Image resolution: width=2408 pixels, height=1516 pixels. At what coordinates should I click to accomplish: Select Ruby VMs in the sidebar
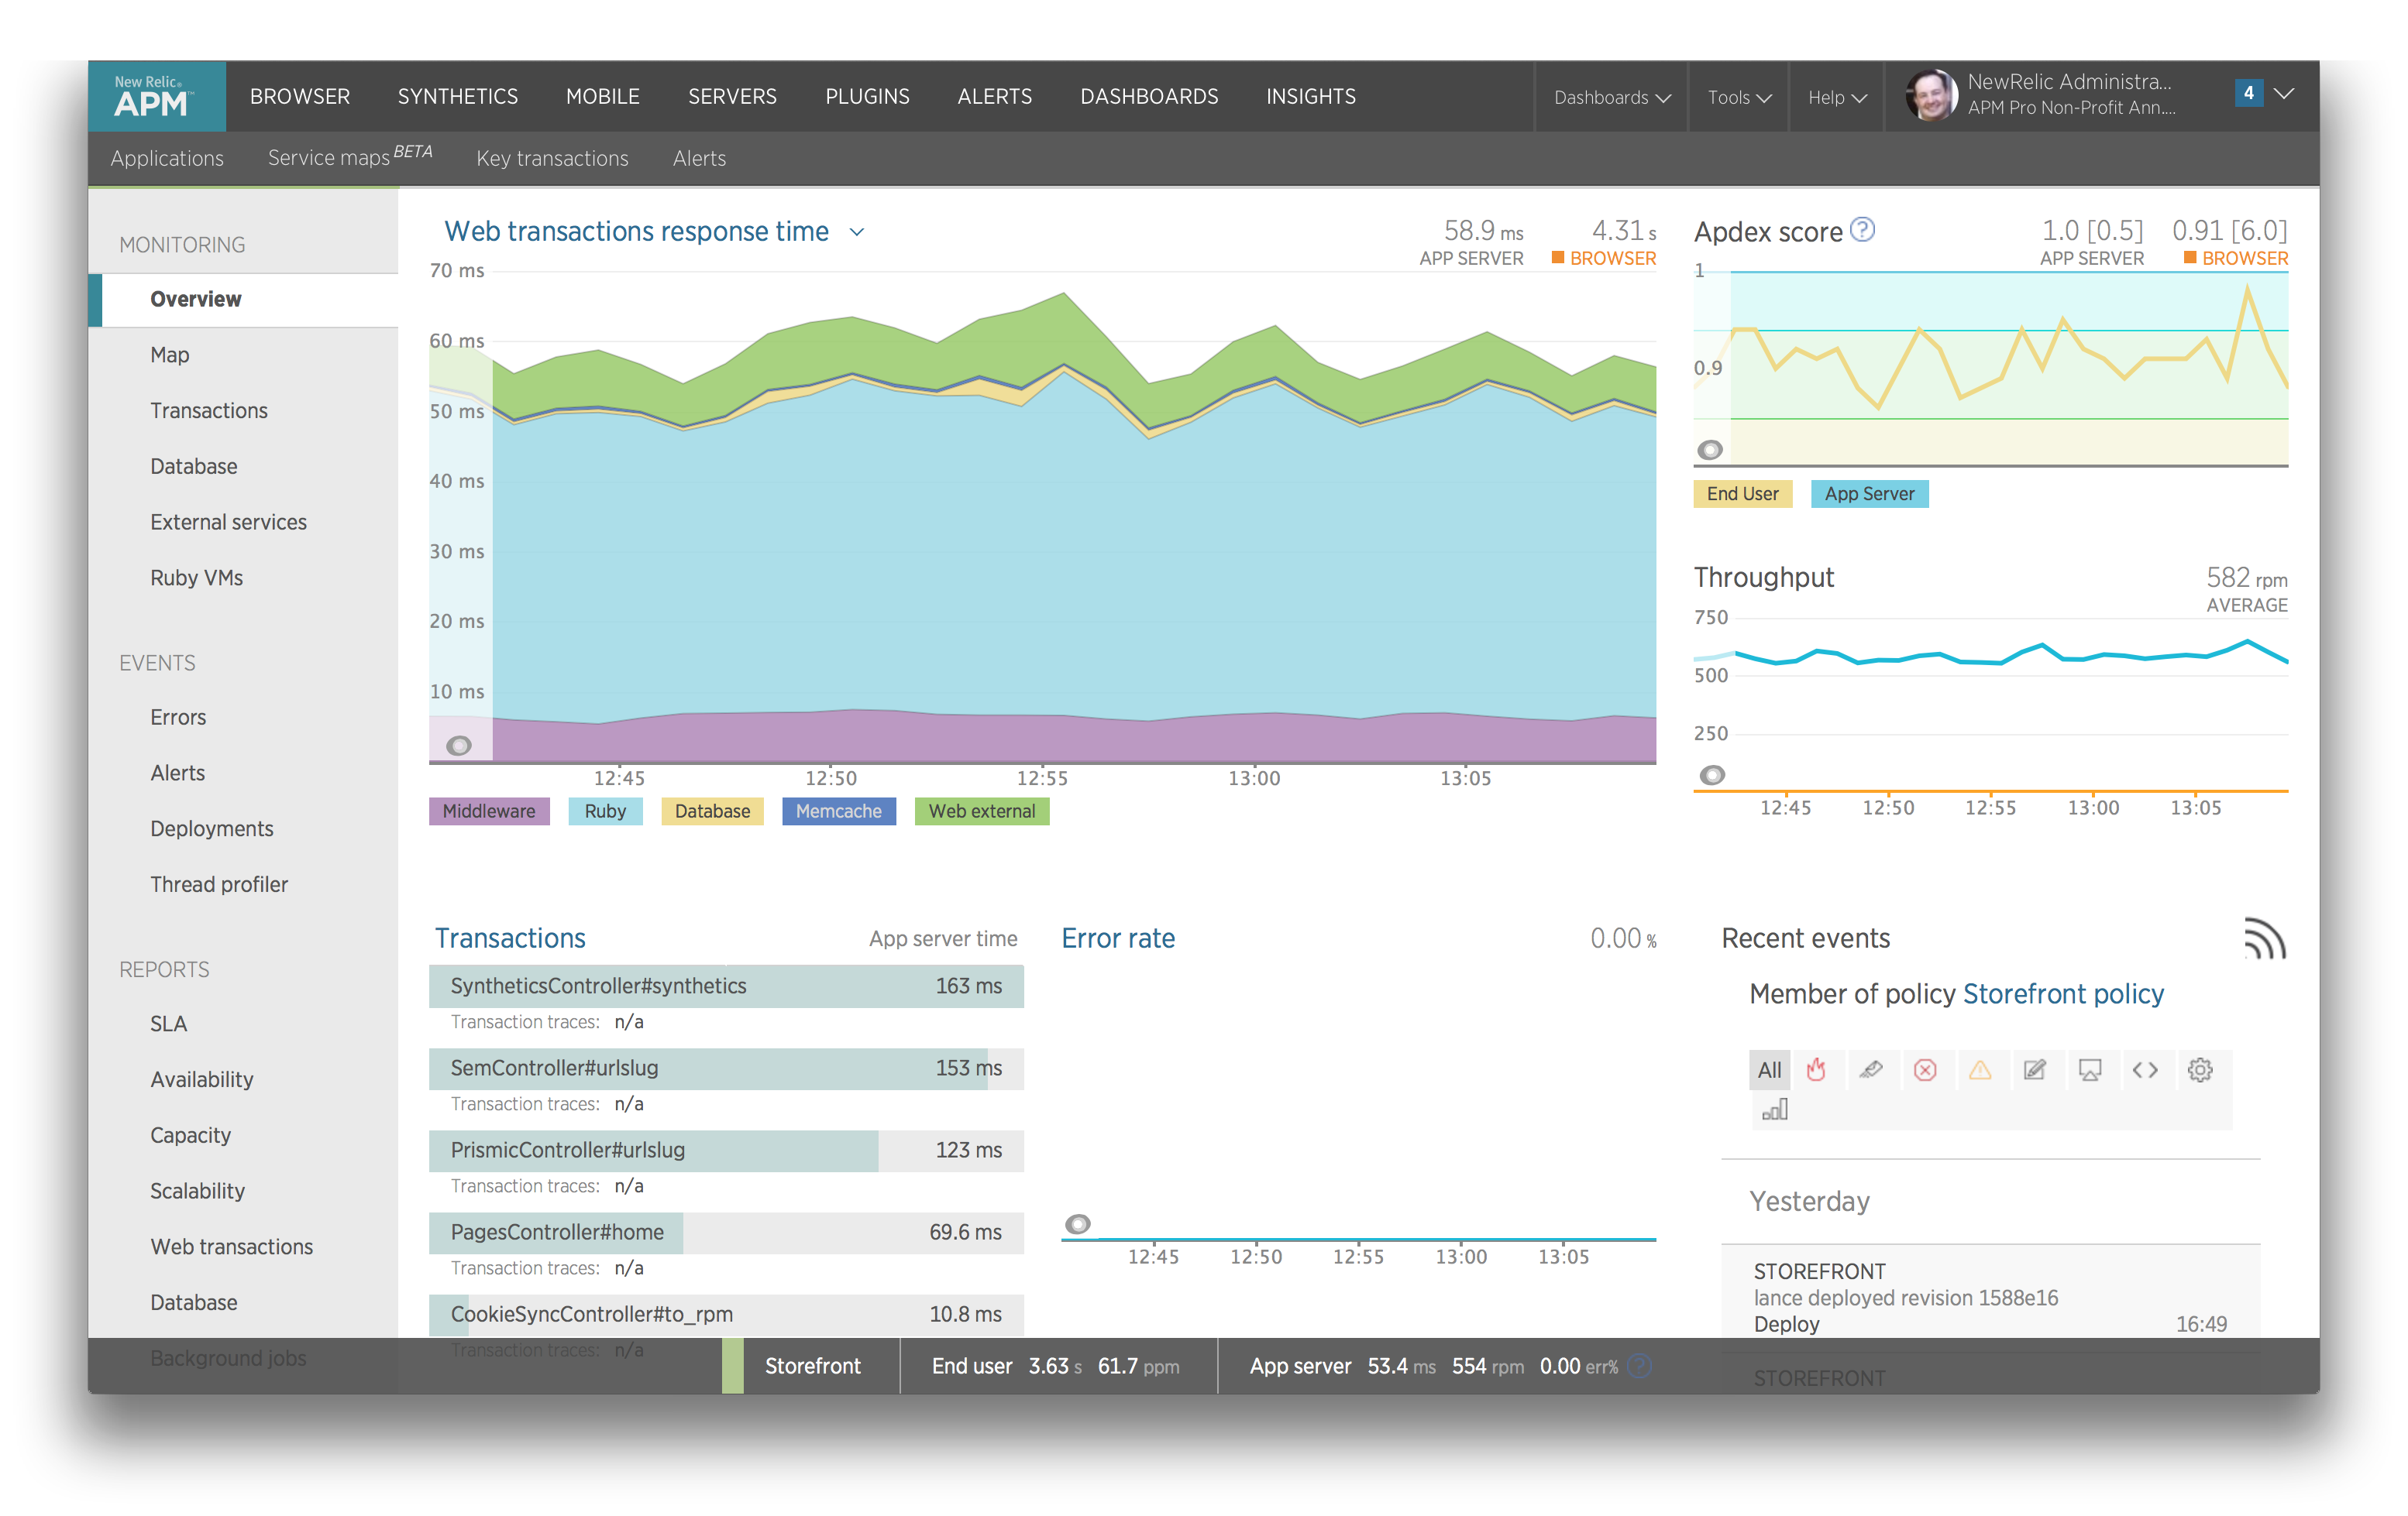196,578
